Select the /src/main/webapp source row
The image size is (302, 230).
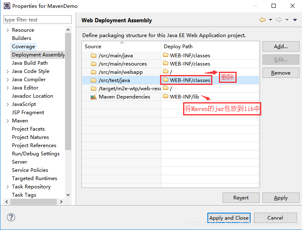(x=122, y=72)
